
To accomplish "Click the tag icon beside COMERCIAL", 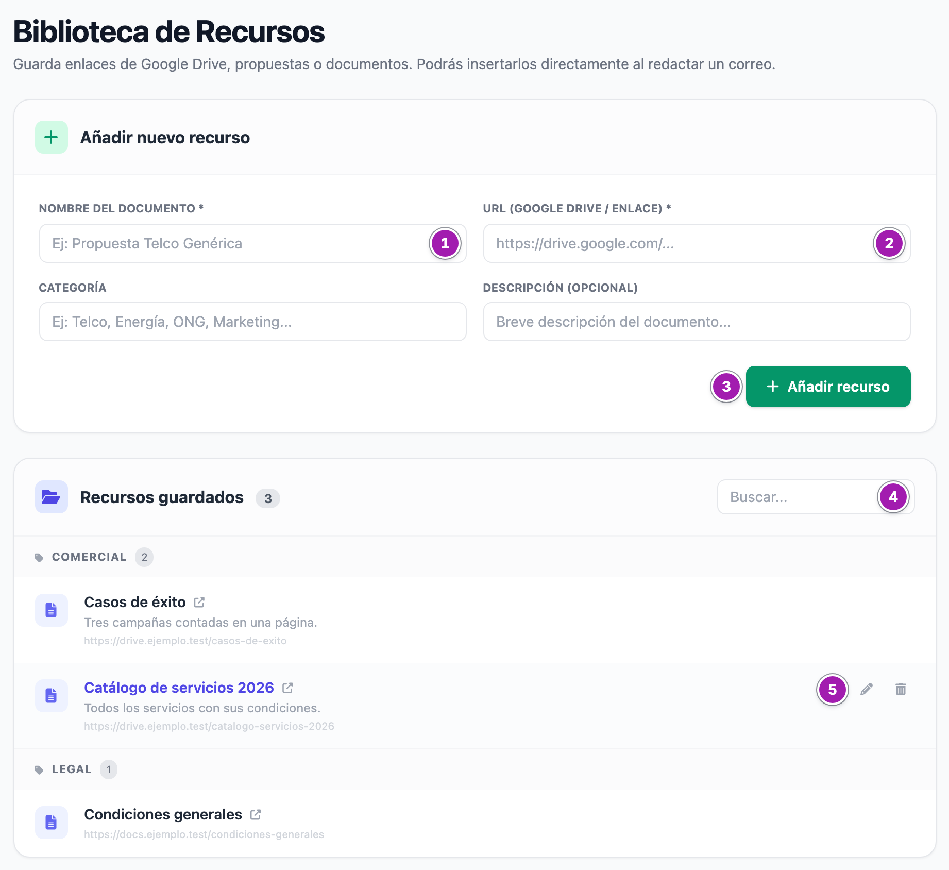I will [x=39, y=557].
